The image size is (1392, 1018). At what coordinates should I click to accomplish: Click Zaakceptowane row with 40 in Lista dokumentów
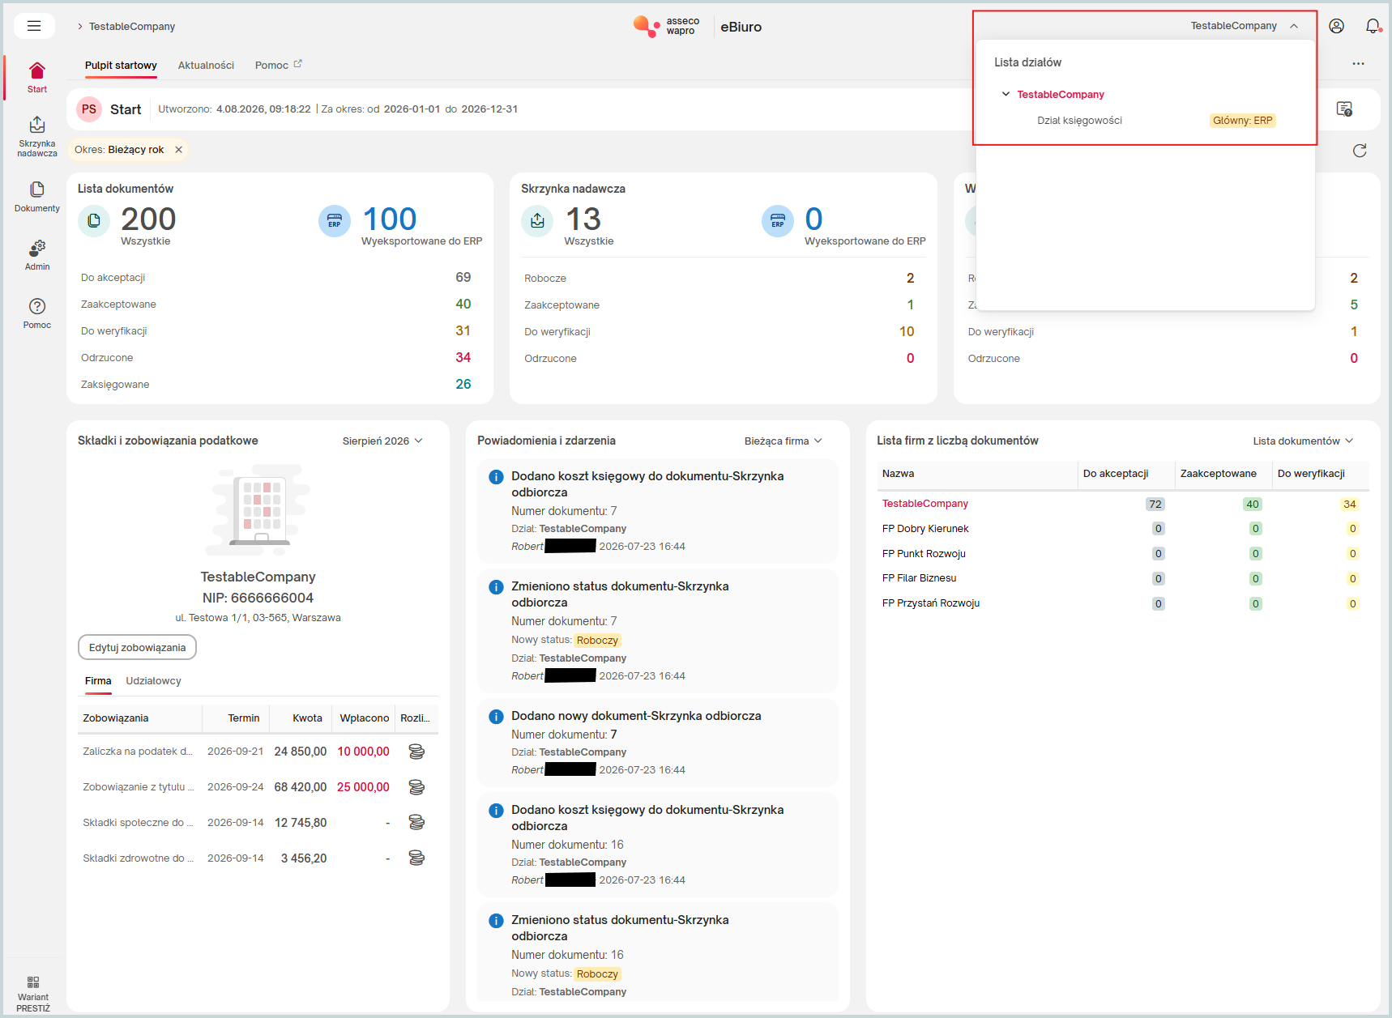pyautogui.click(x=275, y=305)
